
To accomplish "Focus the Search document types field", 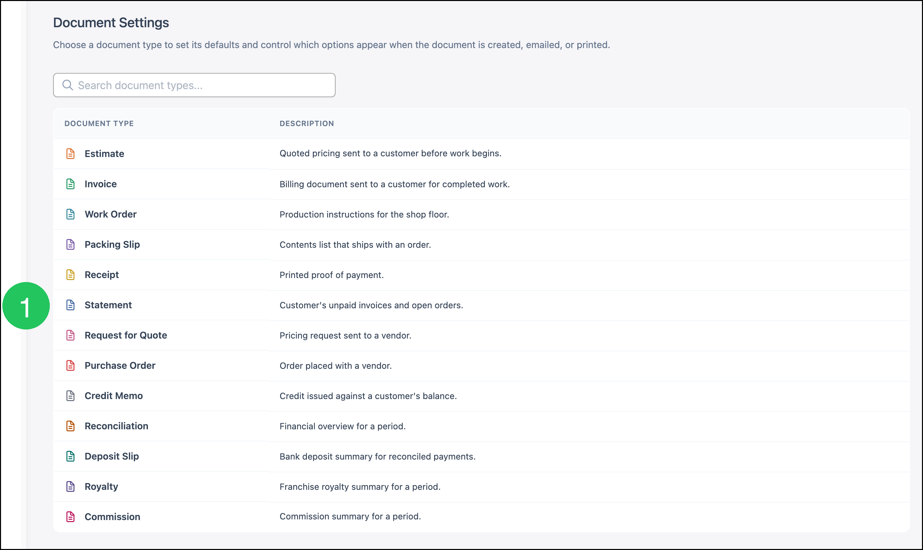I will coord(194,85).
